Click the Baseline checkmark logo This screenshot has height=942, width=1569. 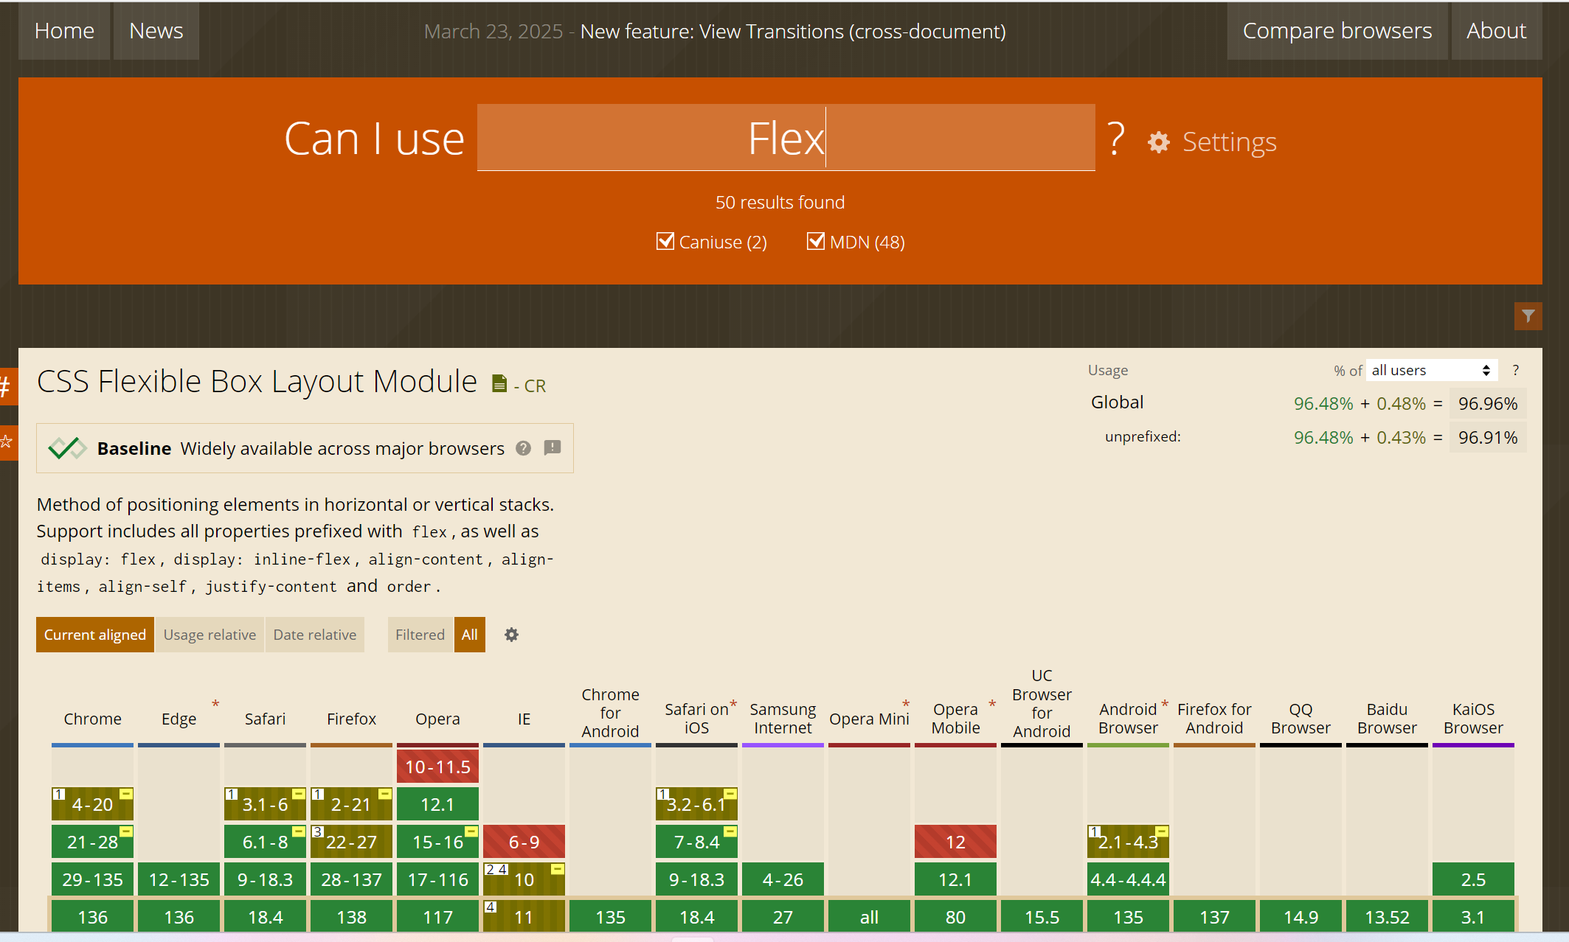click(x=67, y=447)
